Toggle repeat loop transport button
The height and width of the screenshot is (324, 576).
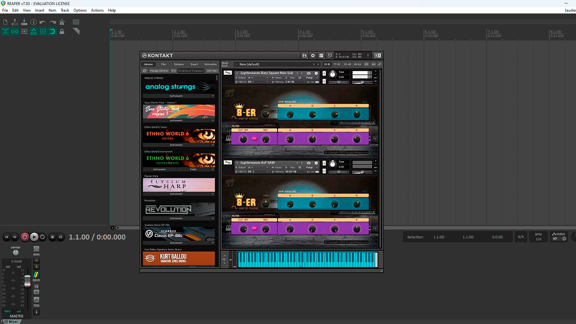pos(43,237)
